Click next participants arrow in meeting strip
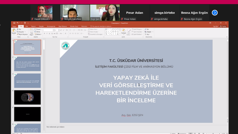The width and height of the screenshot is (238, 134). (215, 13)
